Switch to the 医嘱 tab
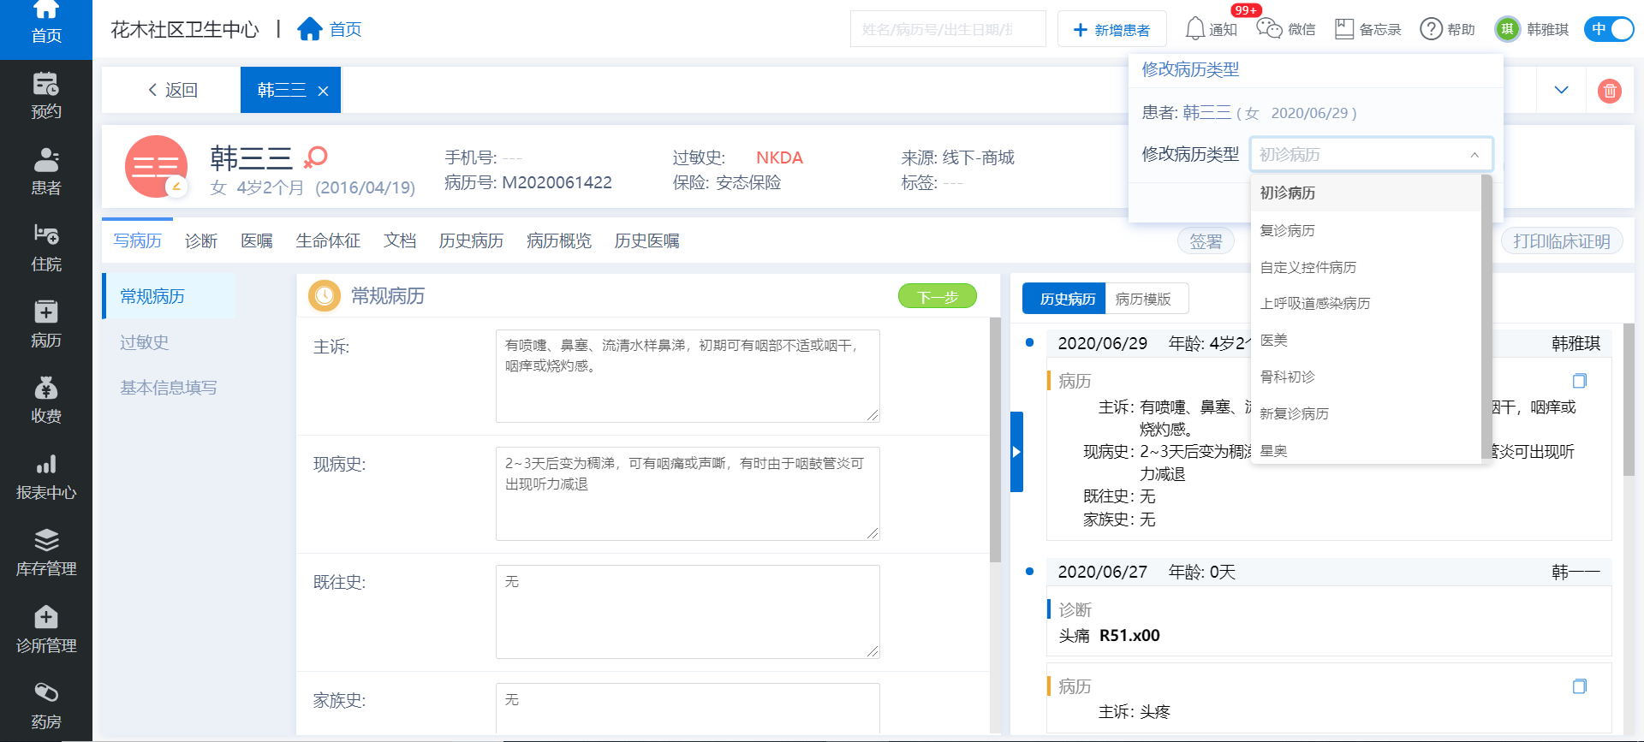Image resolution: width=1644 pixels, height=742 pixels. 257,241
